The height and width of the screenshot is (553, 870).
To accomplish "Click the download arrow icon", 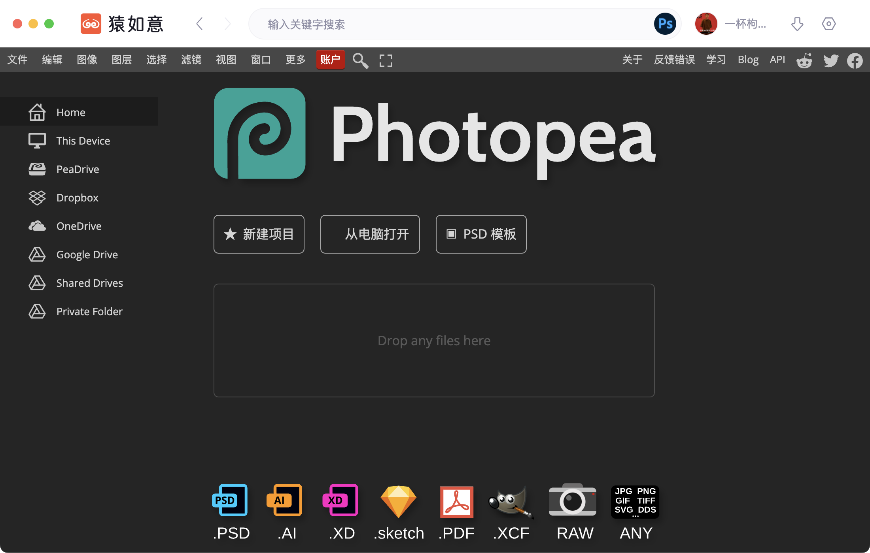I will 797,24.
